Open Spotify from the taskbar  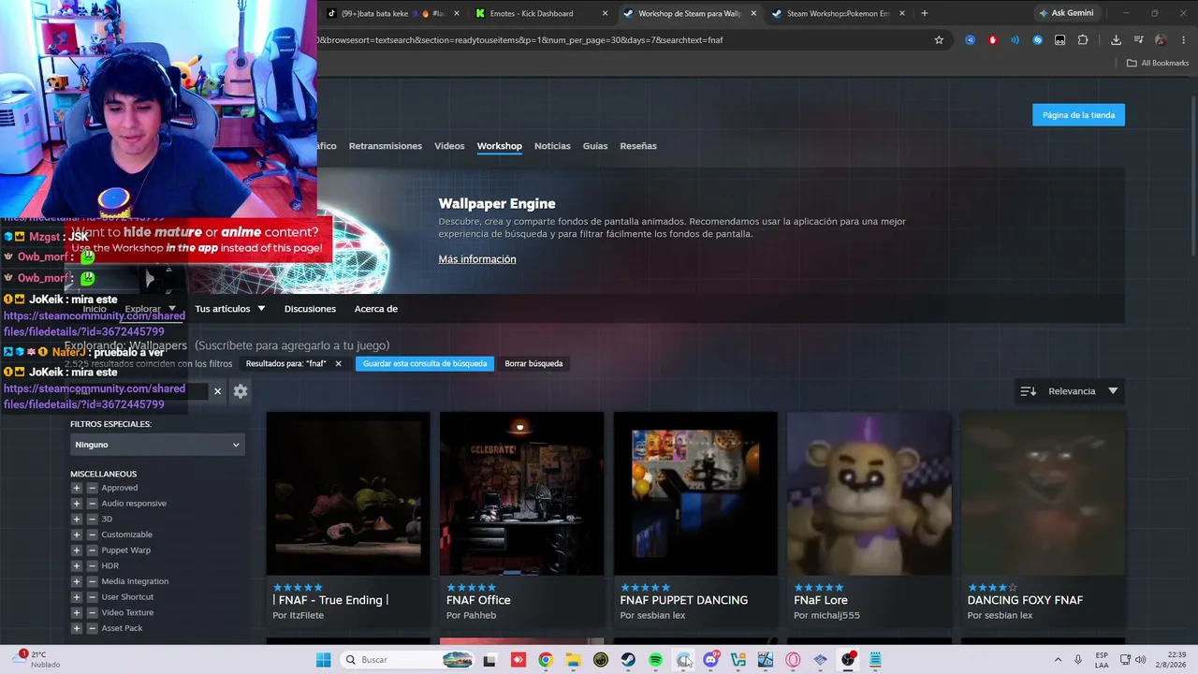655,660
